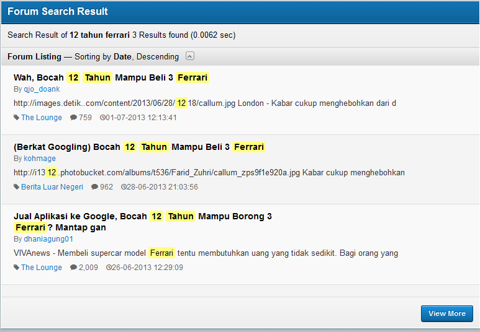
Task: Go to Berita Luar Negeri forum
Action: pyautogui.click(x=52, y=187)
